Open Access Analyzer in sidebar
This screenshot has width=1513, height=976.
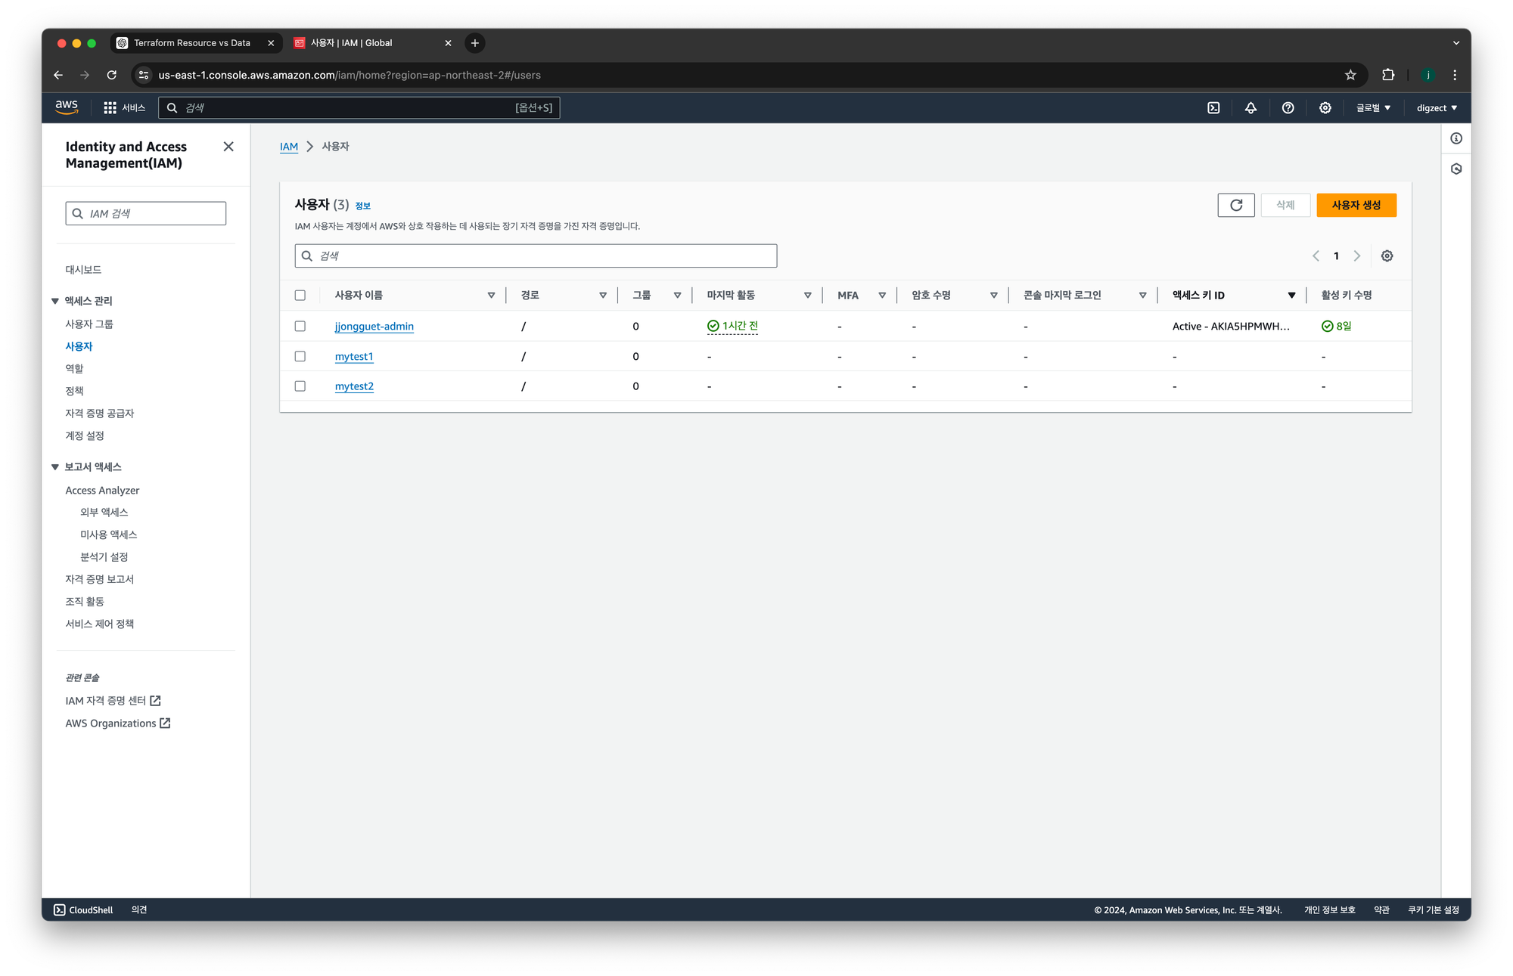[x=102, y=491]
